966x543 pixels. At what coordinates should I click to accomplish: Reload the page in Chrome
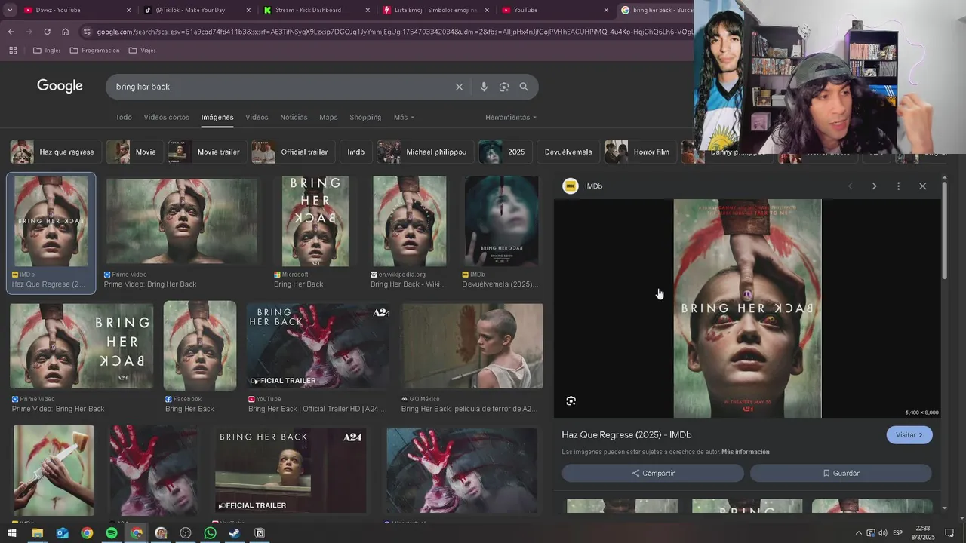(x=47, y=32)
